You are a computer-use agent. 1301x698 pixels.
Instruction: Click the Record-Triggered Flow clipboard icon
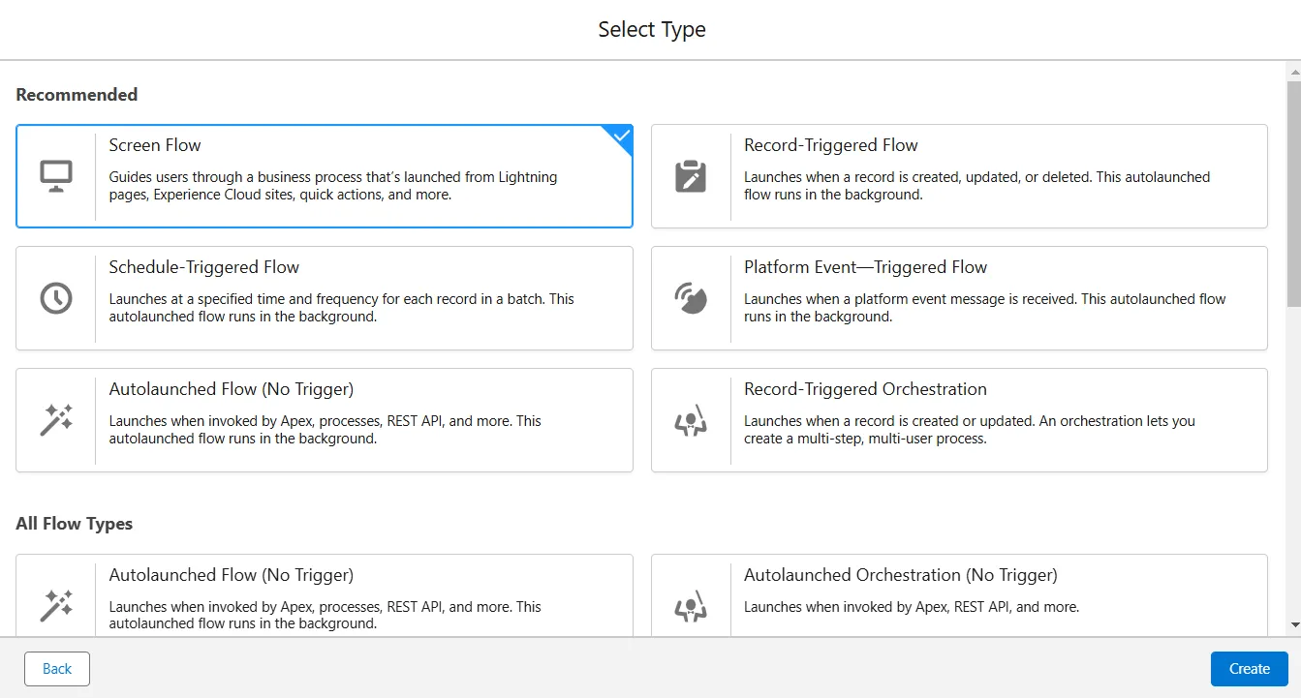click(x=691, y=176)
